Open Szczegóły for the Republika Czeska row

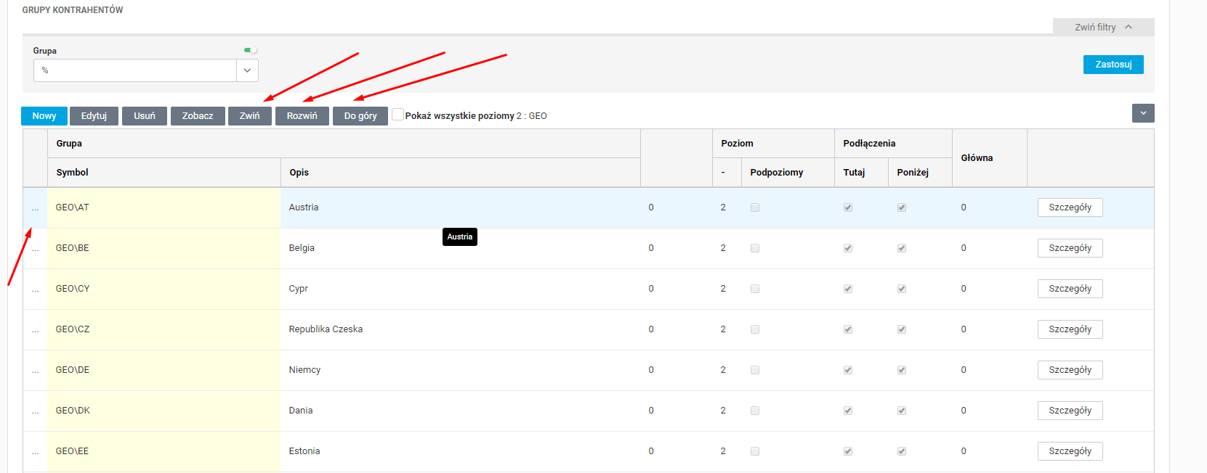coord(1070,329)
